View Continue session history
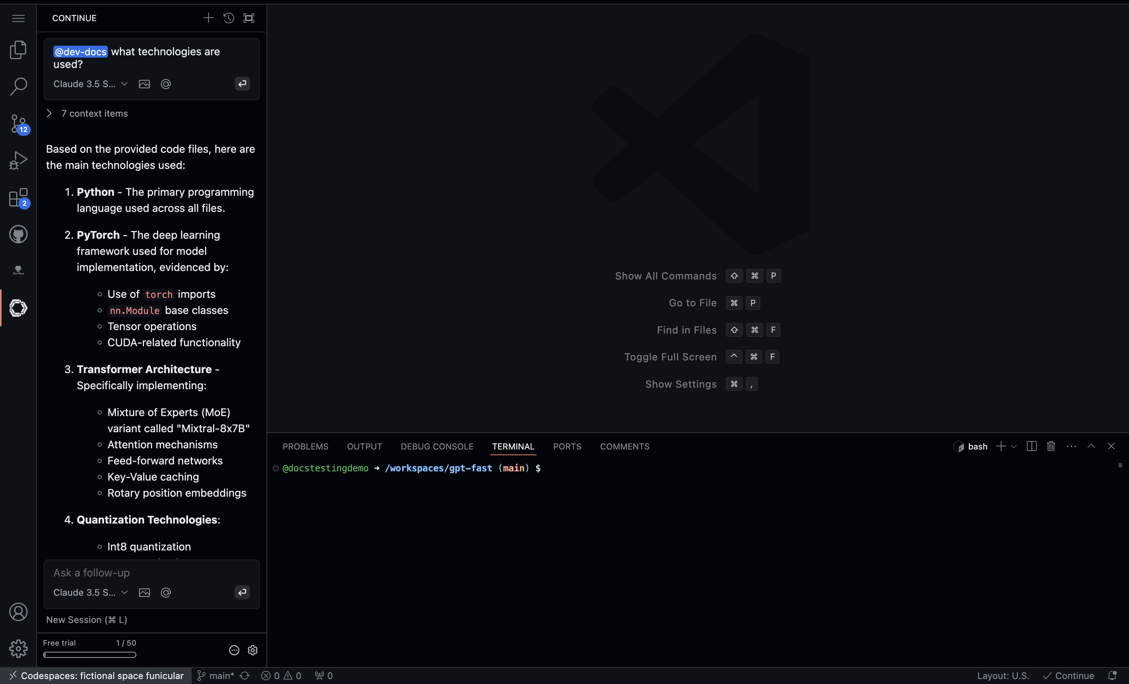1129x684 pixels. point(228,18)
